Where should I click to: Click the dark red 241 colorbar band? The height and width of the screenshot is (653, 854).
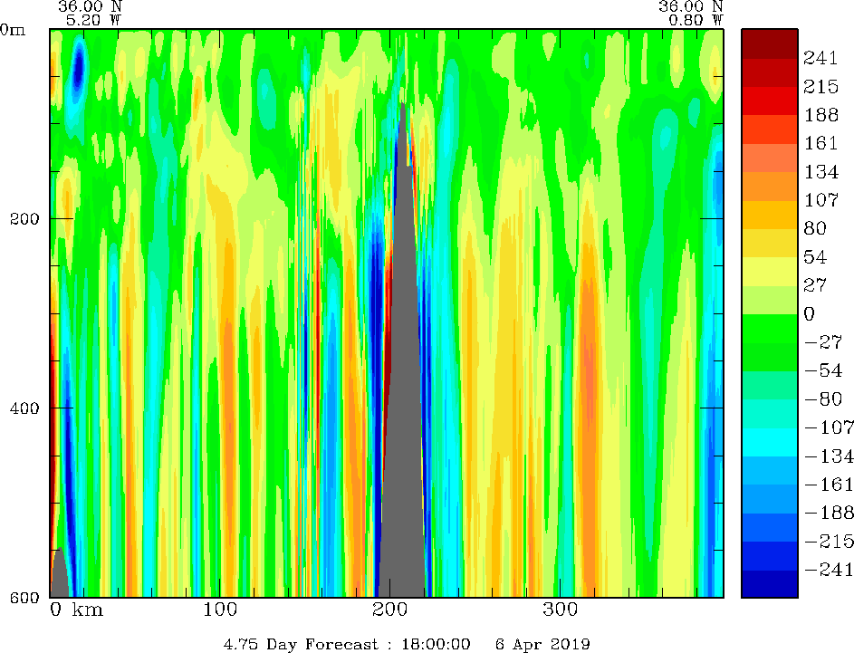[x=770, y=44]
